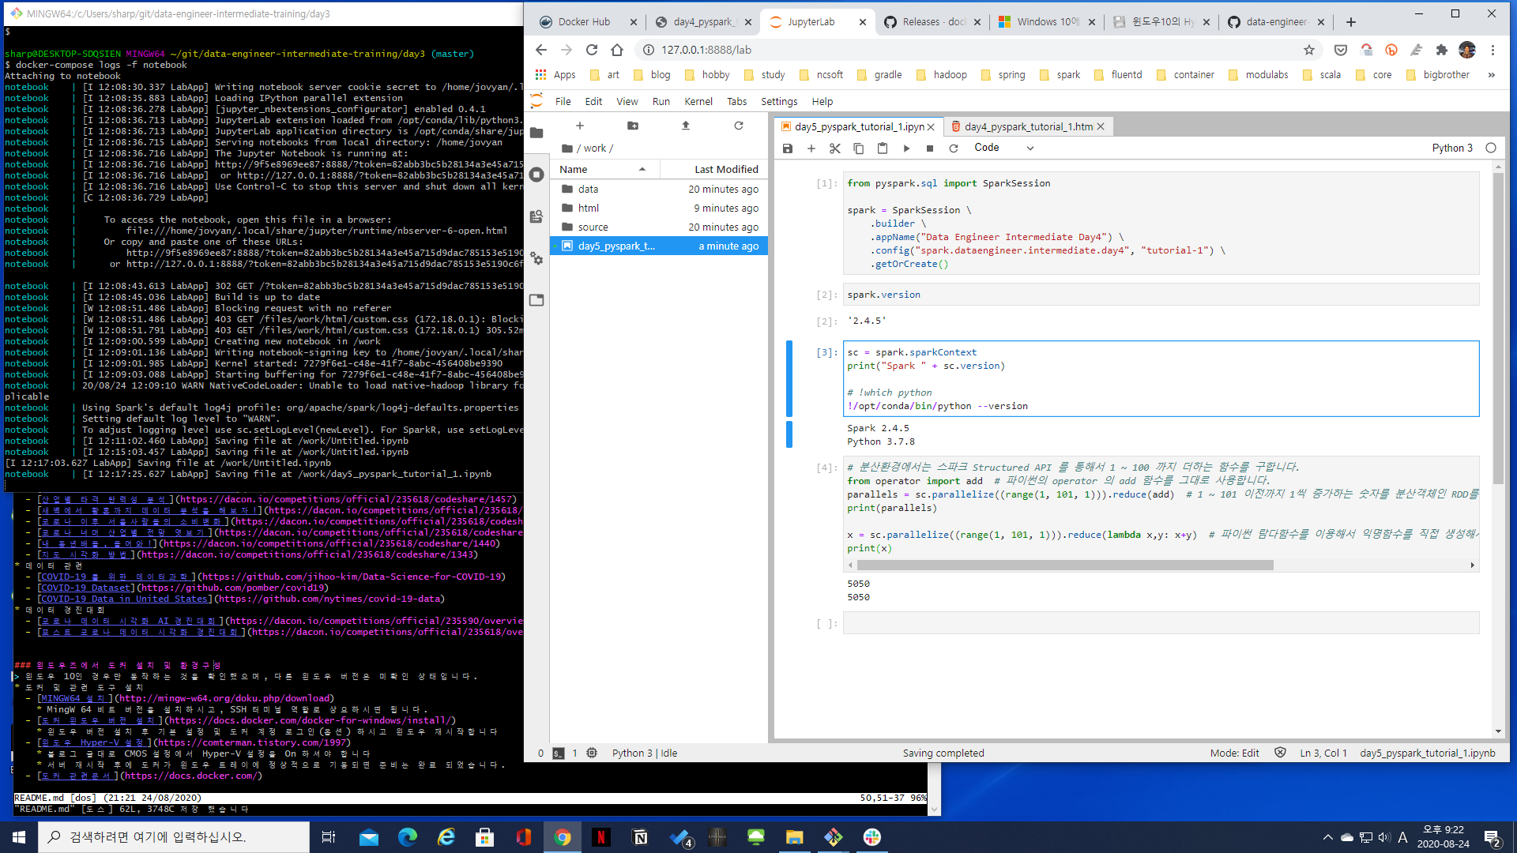Run the selected cell with the play icon

point(906,148)
